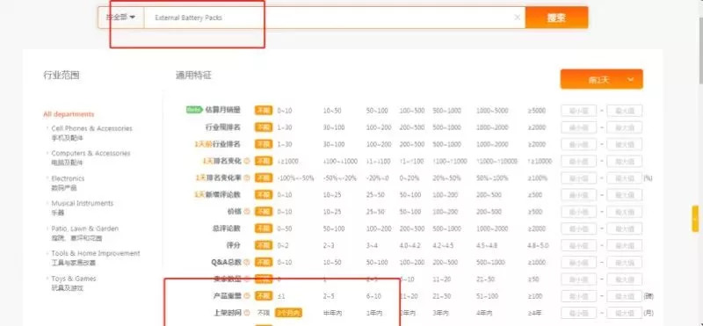Screen dimensions: 703x326
Task: Choose 不限 for 1天前行业排名 row
Action: pyautogui.click(x=264, y=144)
